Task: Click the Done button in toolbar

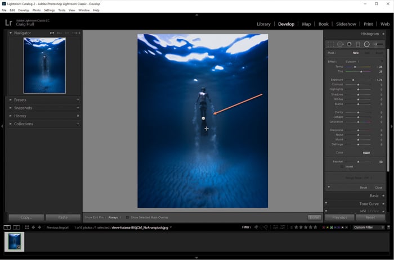Action: point(314,217)
